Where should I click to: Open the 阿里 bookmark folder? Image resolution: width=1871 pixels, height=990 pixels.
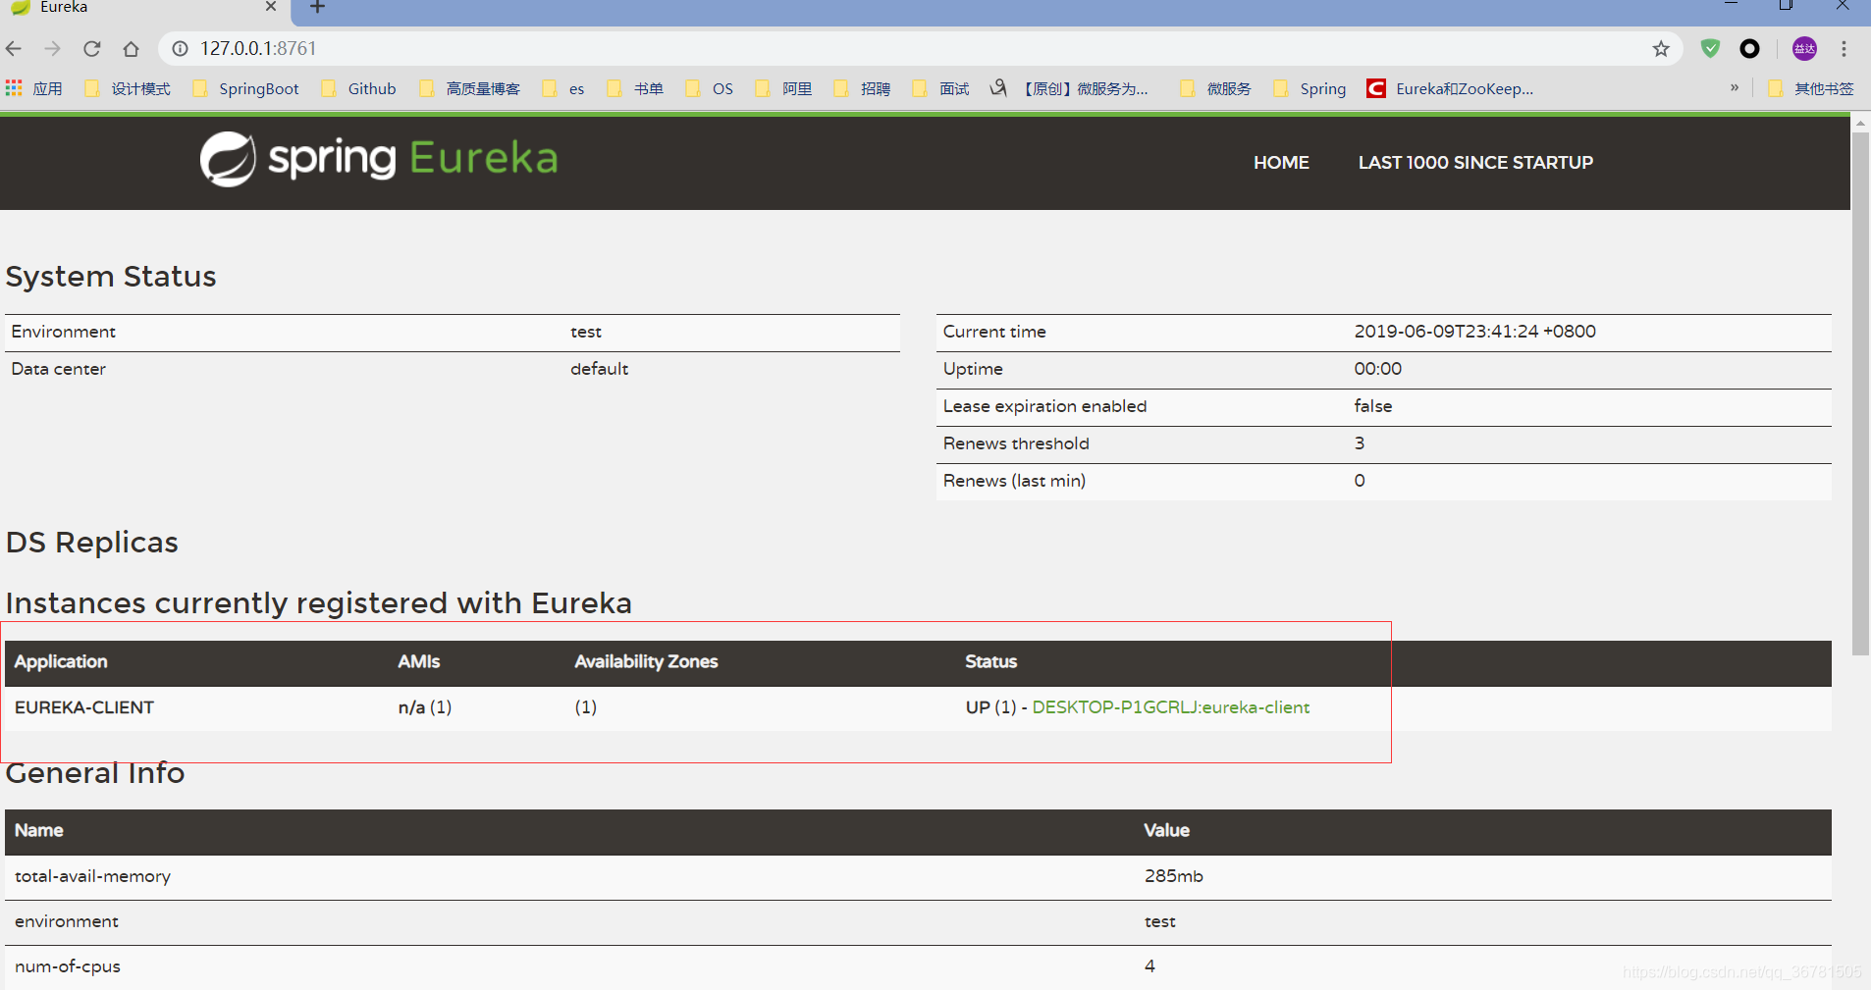click(x=783, y=88)
